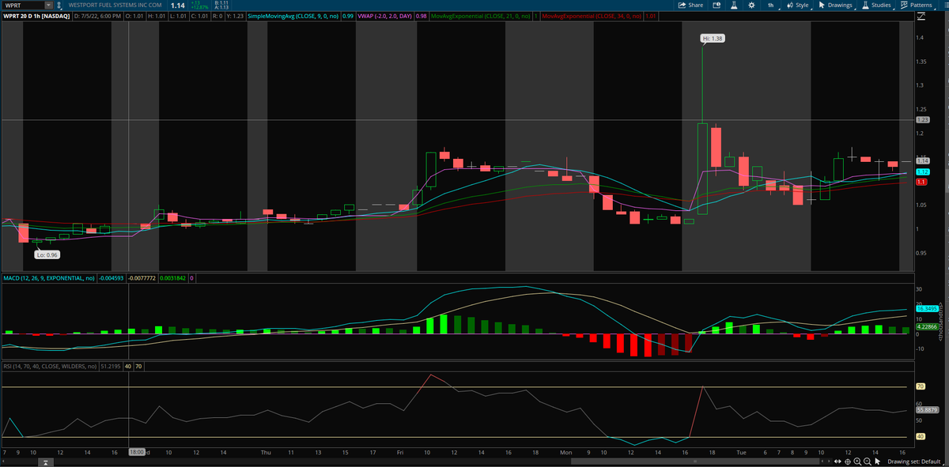Open the WPRT symbol dropdown
949x467 pixels.
tap(46, 5)
